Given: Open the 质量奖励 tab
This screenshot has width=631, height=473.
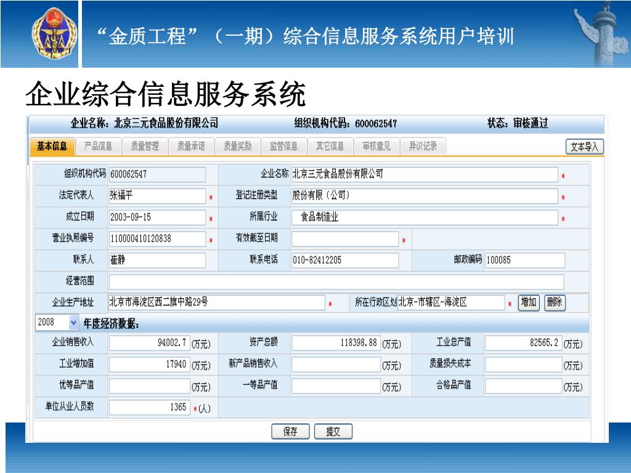Looking at the screenshot, I should click(x=237, y=147).
